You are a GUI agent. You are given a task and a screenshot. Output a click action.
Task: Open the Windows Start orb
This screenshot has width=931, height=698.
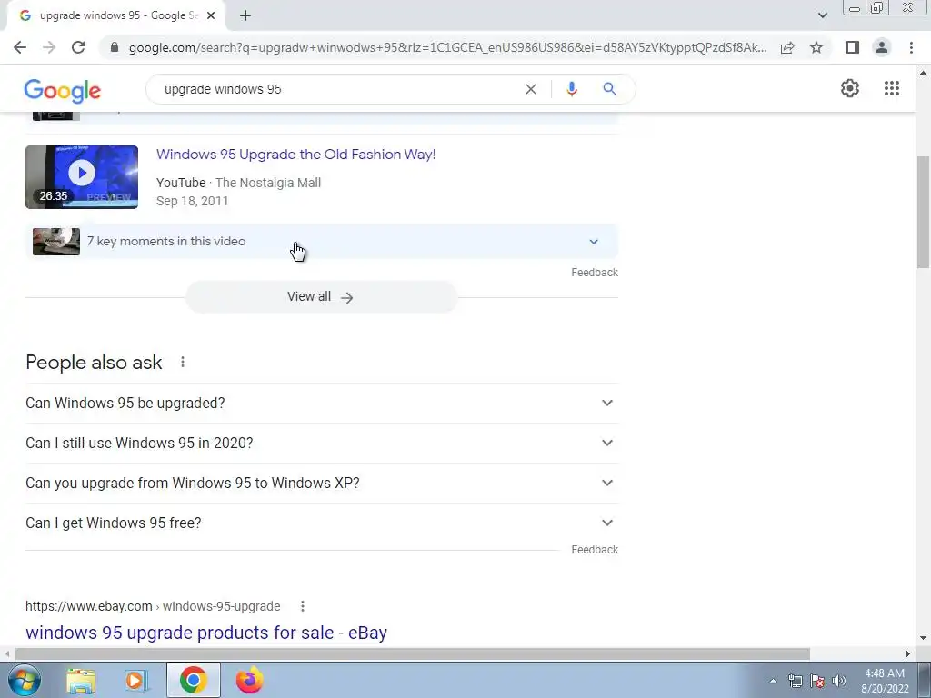click(25, 680)
